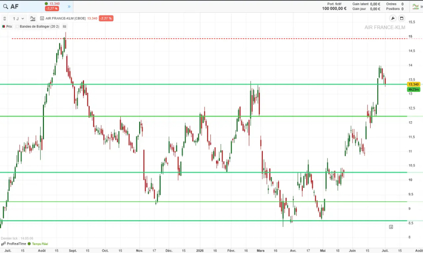Screen dimensions: 423x253
Task: Click the yellow 13,340 price label on axis
Action: pos(414,85)
